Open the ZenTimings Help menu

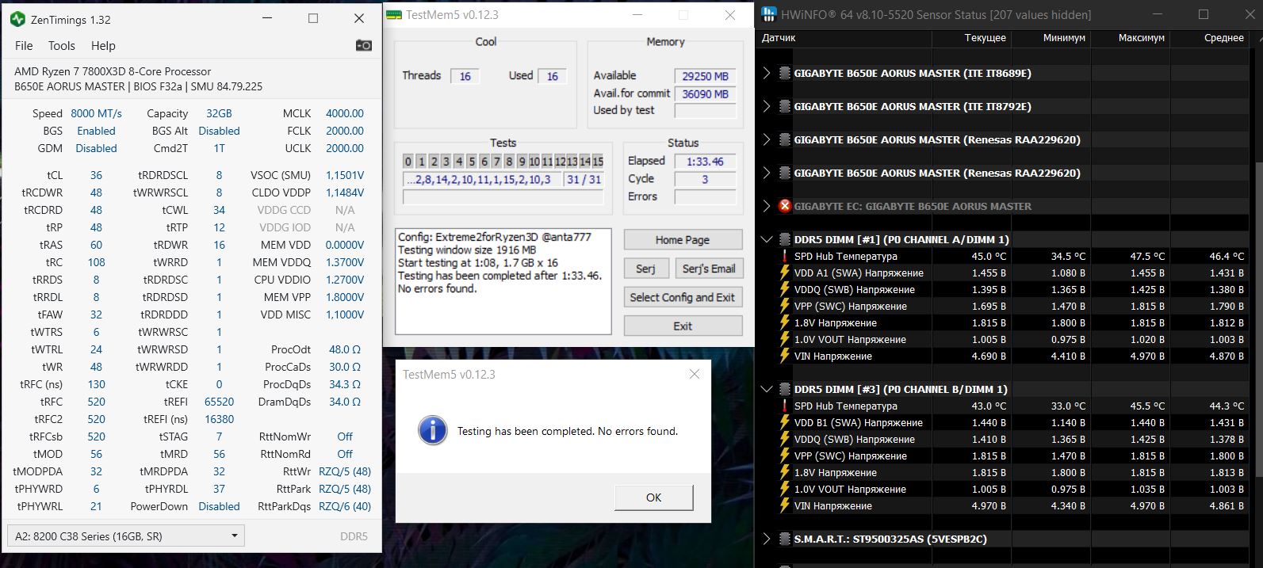[103, 46]
